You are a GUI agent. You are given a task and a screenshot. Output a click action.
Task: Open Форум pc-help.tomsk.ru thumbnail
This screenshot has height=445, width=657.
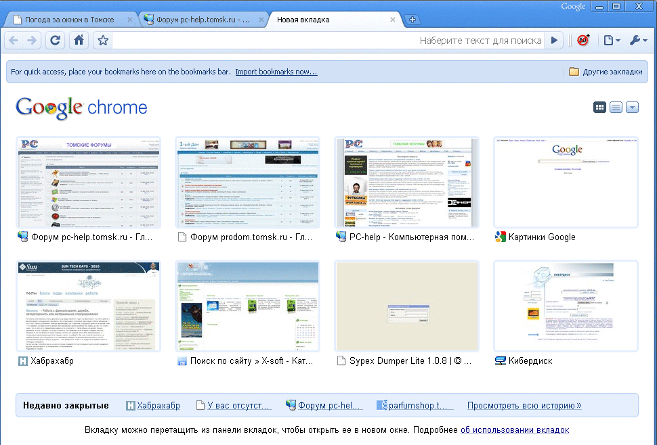(x=89, y=183)
